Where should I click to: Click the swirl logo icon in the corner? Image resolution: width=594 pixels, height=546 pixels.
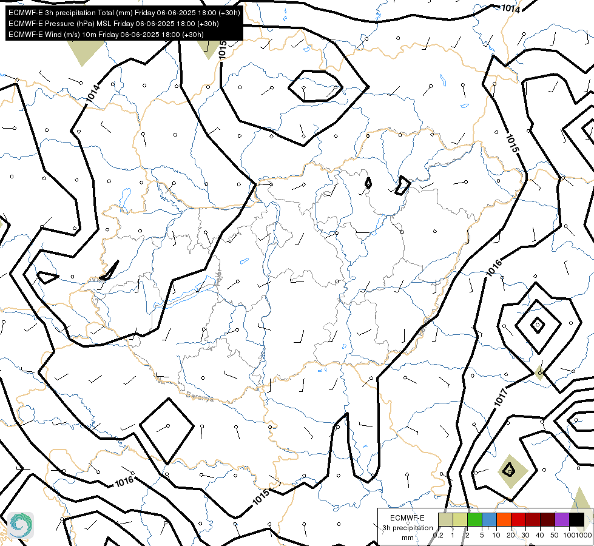21,525
